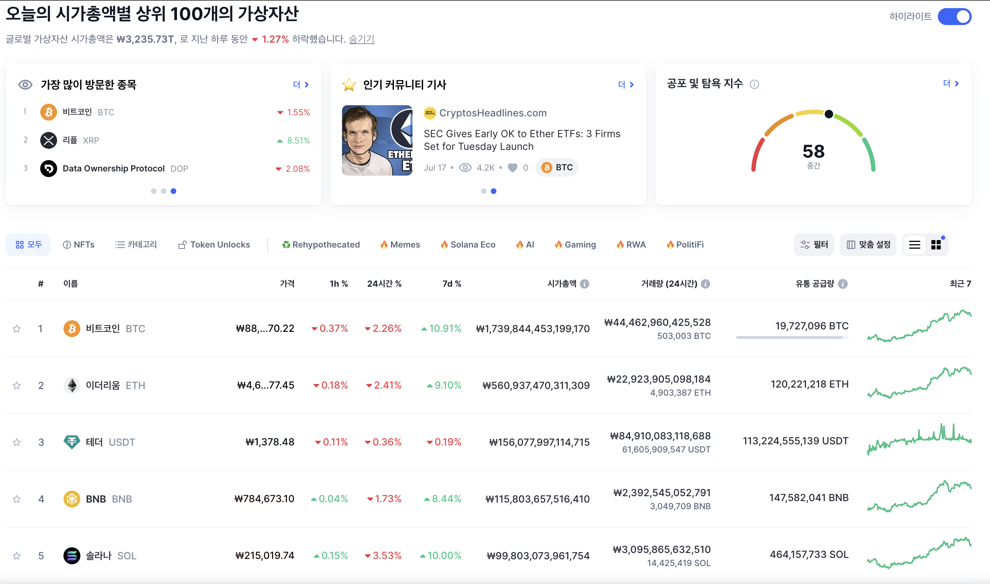Turn off the 하이라이트 toggle
The image size is (990, 584).
pyautogui.click(x=954, y=17)
